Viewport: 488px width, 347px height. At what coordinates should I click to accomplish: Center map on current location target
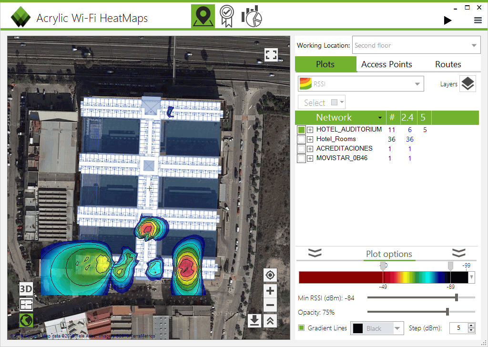point(270,275)
